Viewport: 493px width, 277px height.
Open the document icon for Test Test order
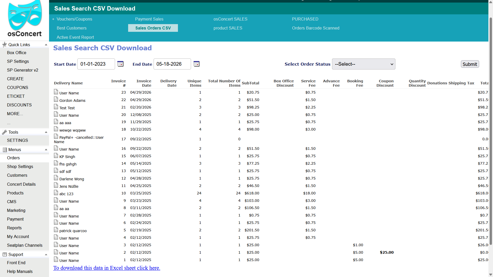coord(56,107)
